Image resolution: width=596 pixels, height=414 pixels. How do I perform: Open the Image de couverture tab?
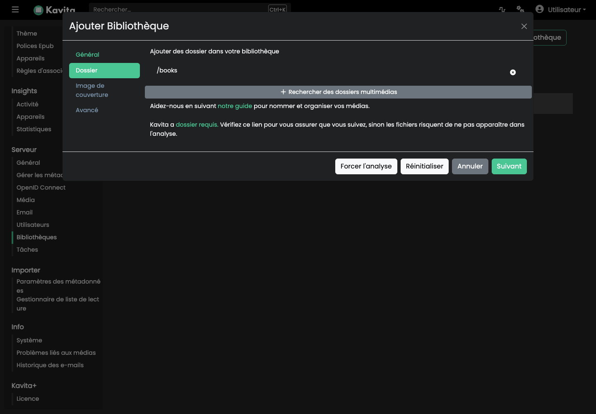(x=104, y=90)
